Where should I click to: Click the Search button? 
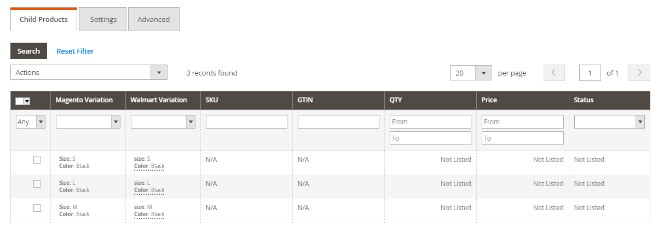[28, 51]
